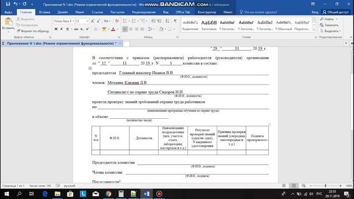Sort text A-Z icon
Screen dimensions: 354x199
click(167, 21)
